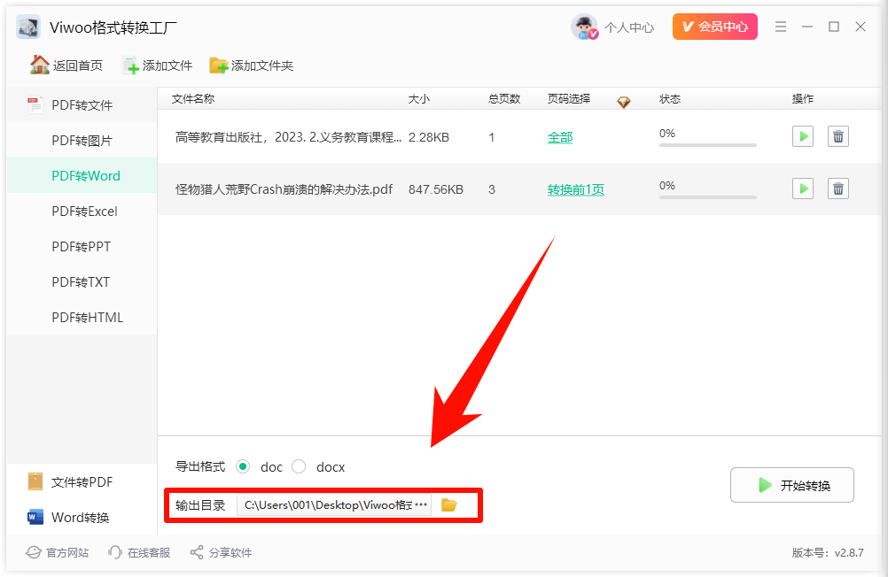Minimize the Viwoo window
This screenshot has width=888, height=577.
(x=807, y=27)
